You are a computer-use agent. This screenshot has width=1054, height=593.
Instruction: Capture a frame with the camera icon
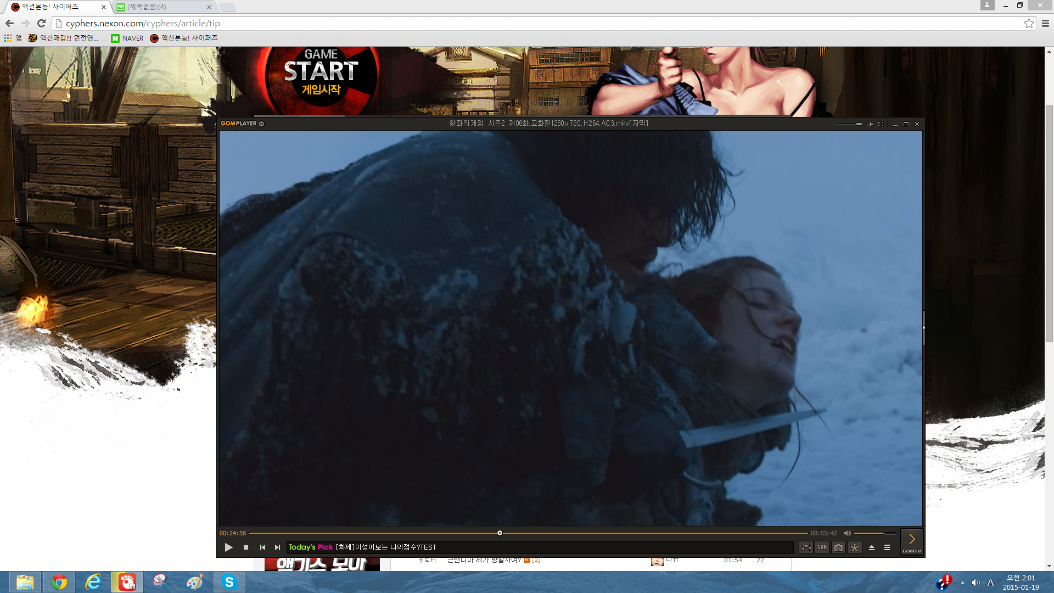pos(838,547)
